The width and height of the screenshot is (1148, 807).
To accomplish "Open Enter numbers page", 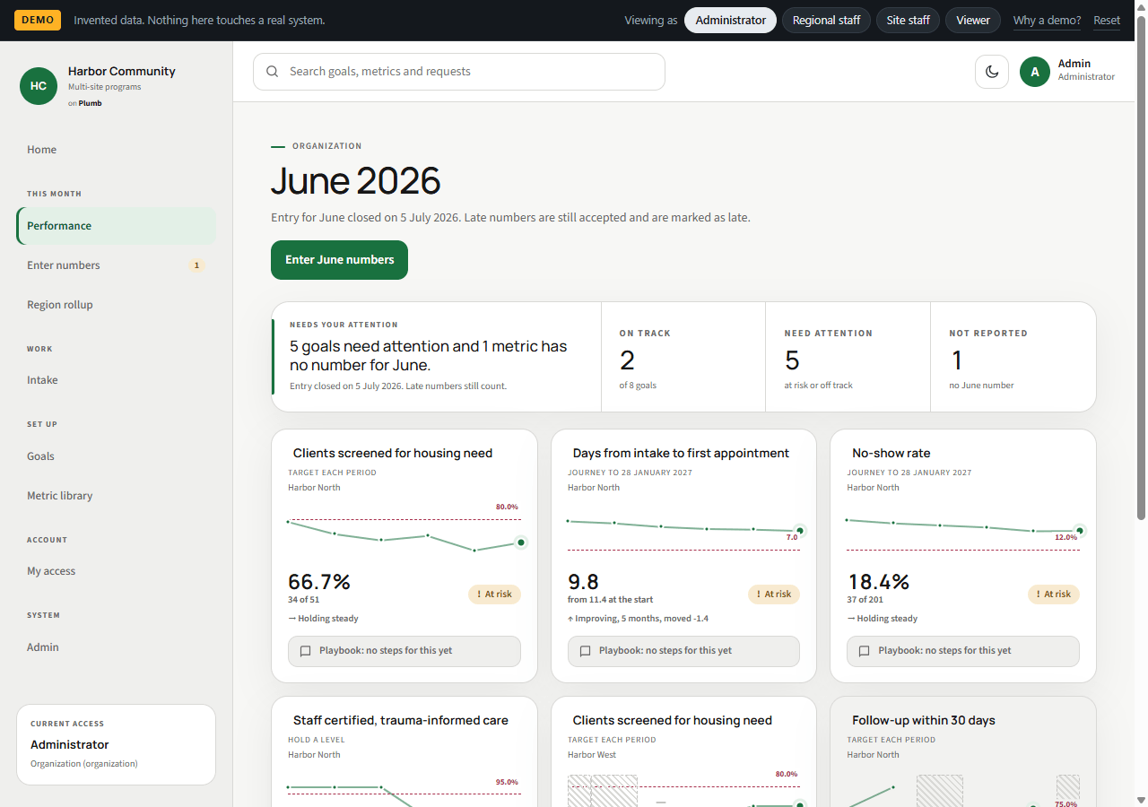I will coord(116,265).
